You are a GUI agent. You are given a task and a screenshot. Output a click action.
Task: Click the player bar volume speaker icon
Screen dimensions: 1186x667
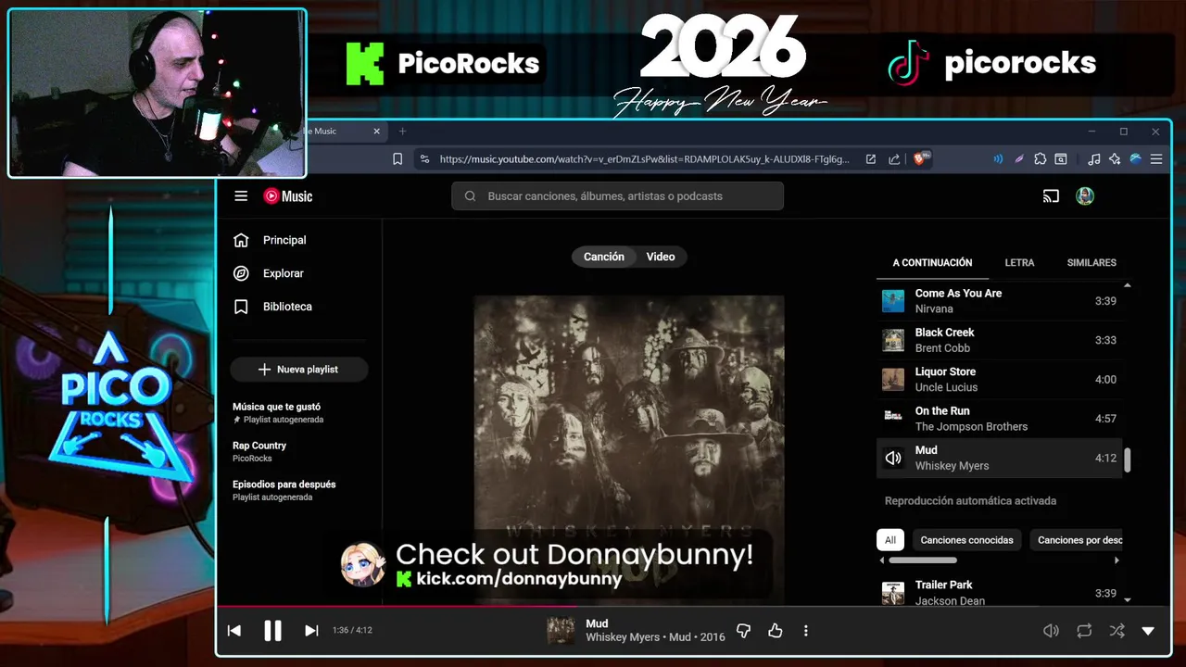click(1051, 631)
